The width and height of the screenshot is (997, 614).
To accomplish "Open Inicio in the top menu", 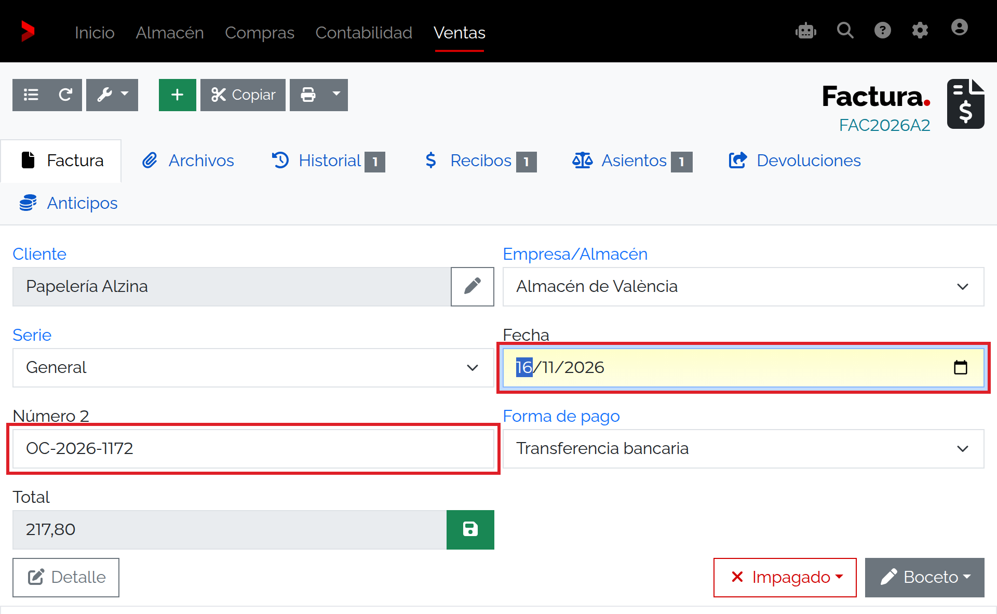I will coord(95,33).
